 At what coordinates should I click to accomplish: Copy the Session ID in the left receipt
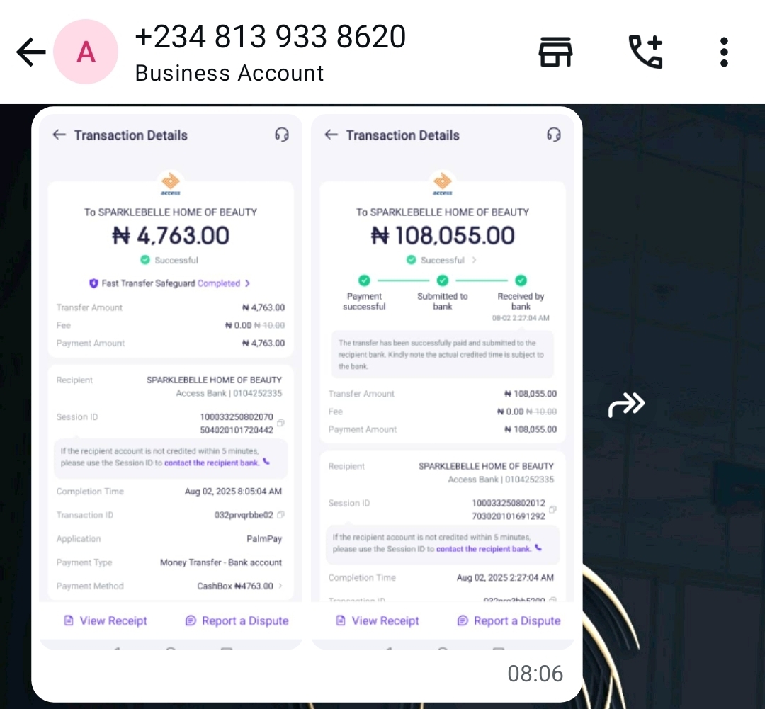point(280,423)
